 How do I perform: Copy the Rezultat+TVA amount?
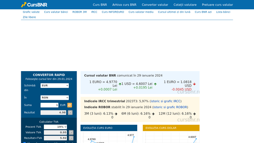[71, 138]
